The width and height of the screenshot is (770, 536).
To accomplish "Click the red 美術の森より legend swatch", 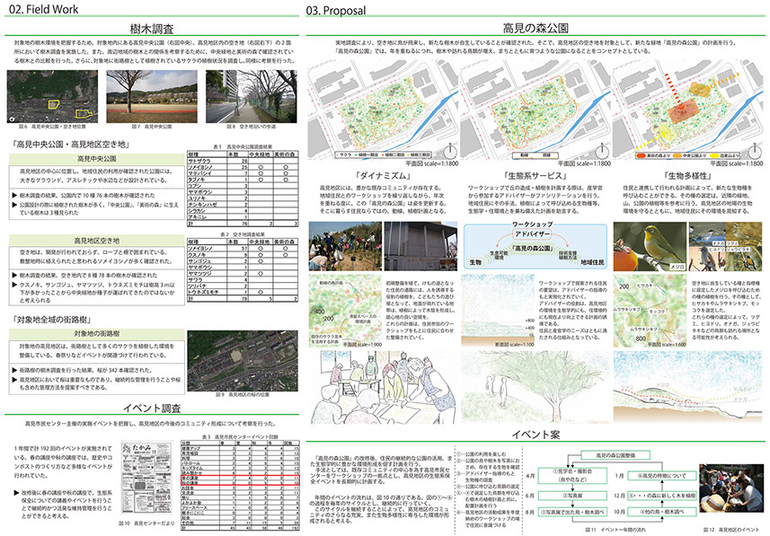I will (x=641, y=155).
